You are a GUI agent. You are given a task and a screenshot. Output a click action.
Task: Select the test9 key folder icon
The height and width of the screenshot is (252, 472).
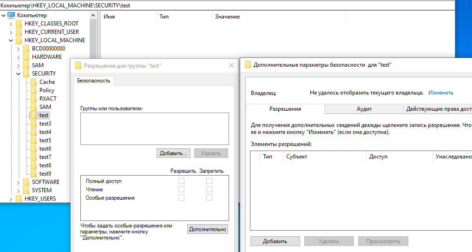(x=33, y=174)
